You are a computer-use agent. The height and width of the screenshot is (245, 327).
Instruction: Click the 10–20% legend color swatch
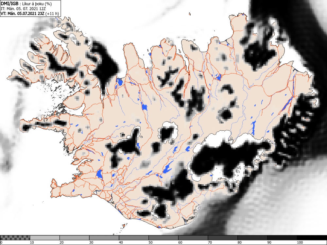tap(45, 238)
